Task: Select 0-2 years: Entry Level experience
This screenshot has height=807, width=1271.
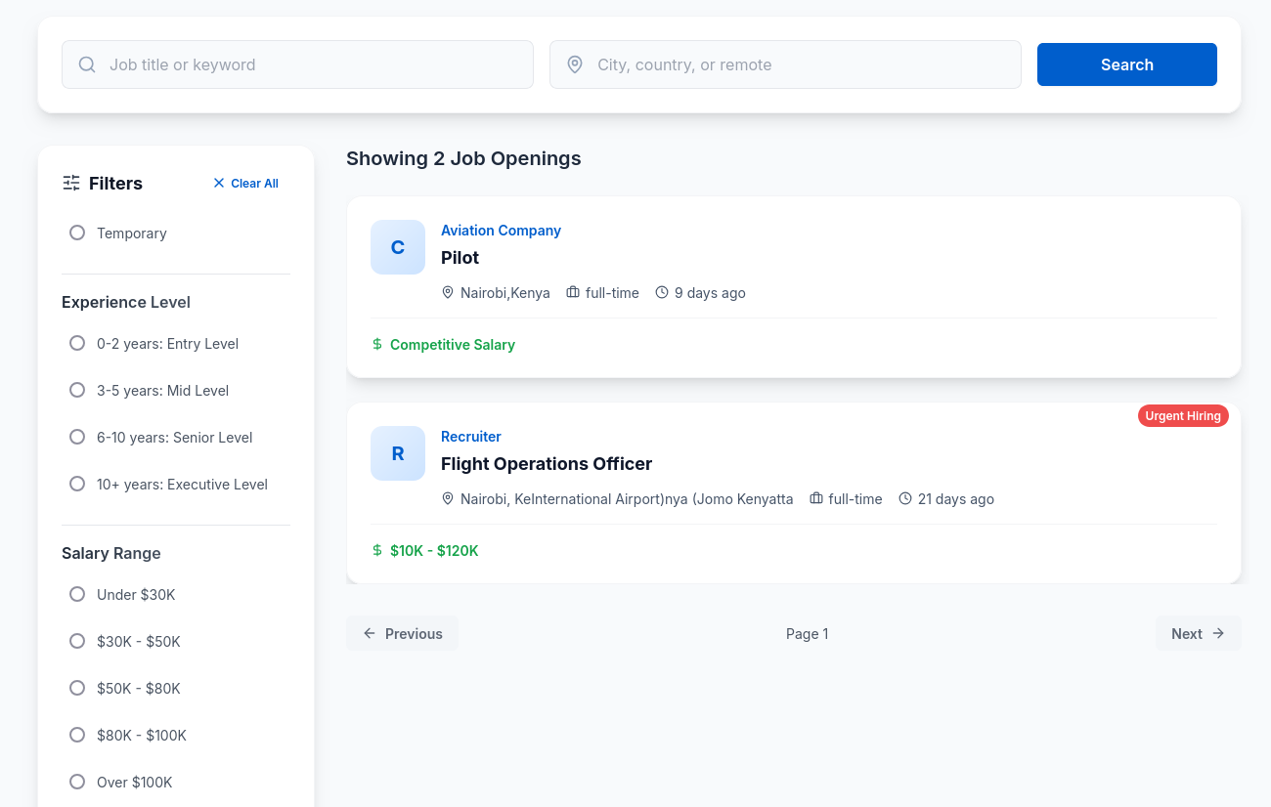Action: click(x=77, y=343)
